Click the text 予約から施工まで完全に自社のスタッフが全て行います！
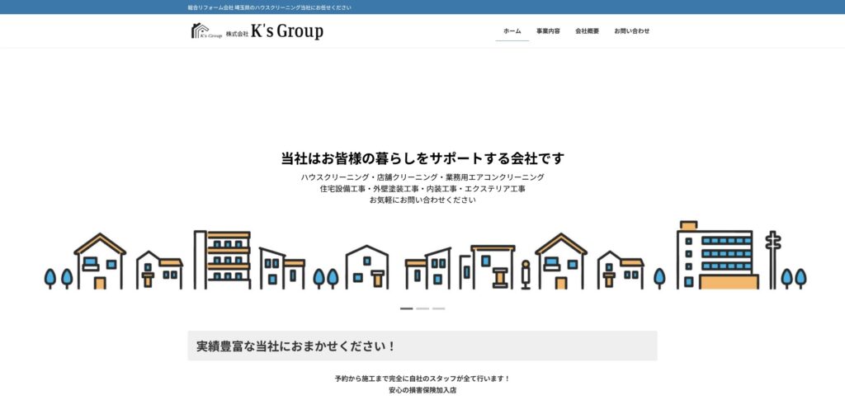Screen dimensions: 845x419 (422, 379)
